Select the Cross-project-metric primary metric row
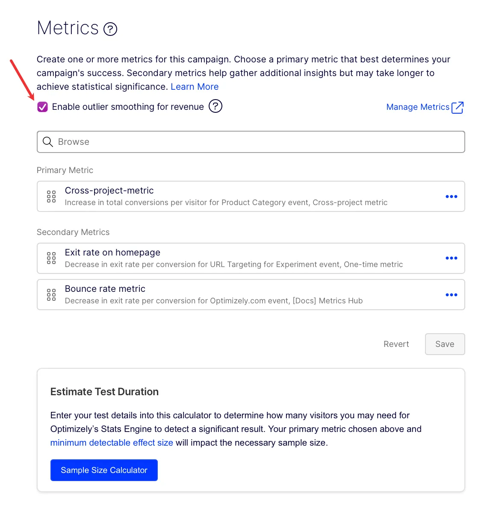The width and height of the screenshot is (496, 511). click(251, 197)
